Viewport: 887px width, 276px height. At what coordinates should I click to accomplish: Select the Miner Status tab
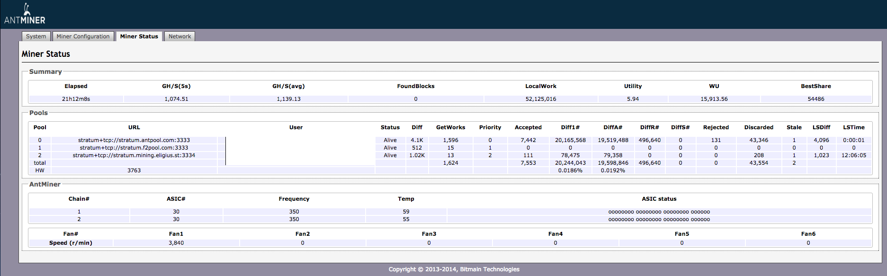[x=139, y=36]
